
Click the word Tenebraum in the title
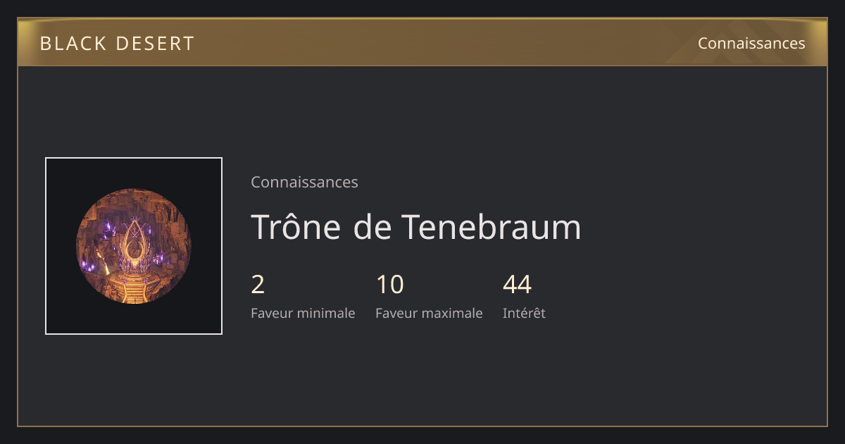(492, 227)
